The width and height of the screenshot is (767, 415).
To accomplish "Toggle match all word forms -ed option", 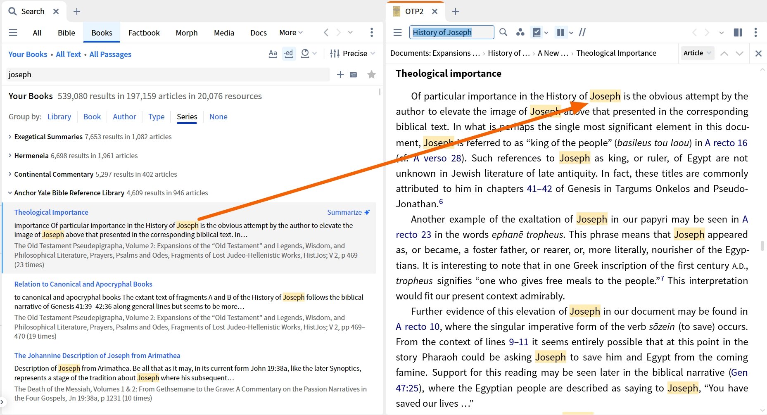I will point(289,53).
